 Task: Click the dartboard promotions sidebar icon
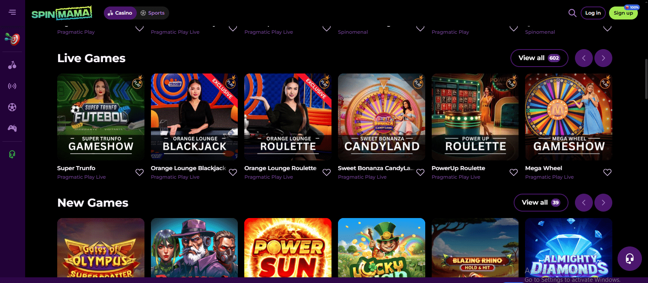[x=12, y=39]
